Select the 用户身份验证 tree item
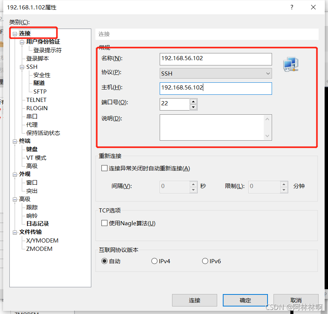This screenshot has height=314, width=328. click(43, 42)
